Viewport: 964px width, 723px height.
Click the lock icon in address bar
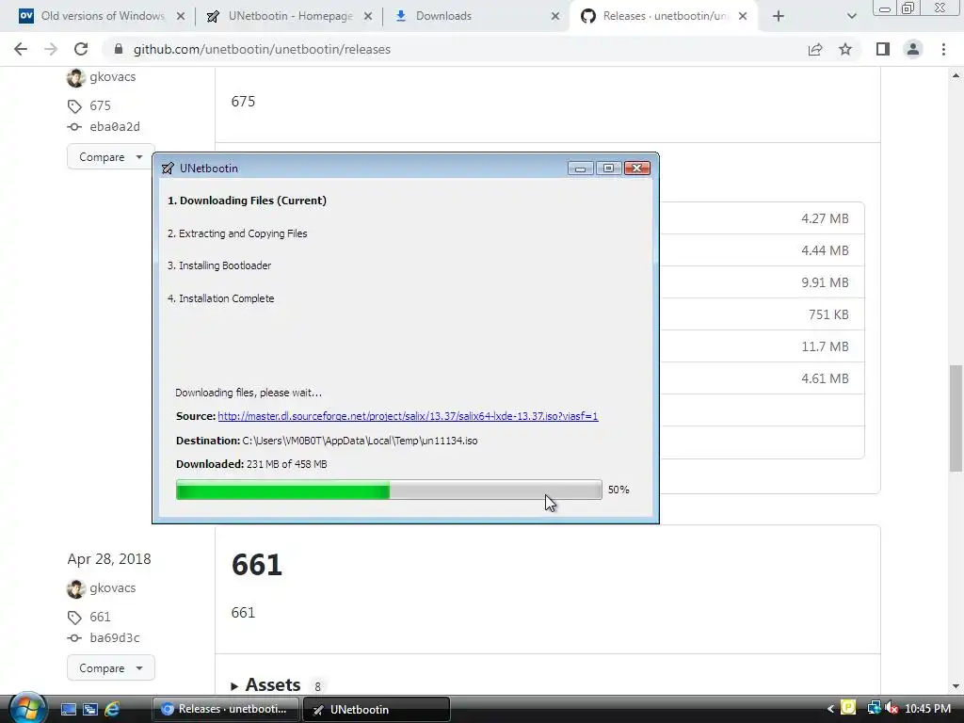tap(119, 49)
